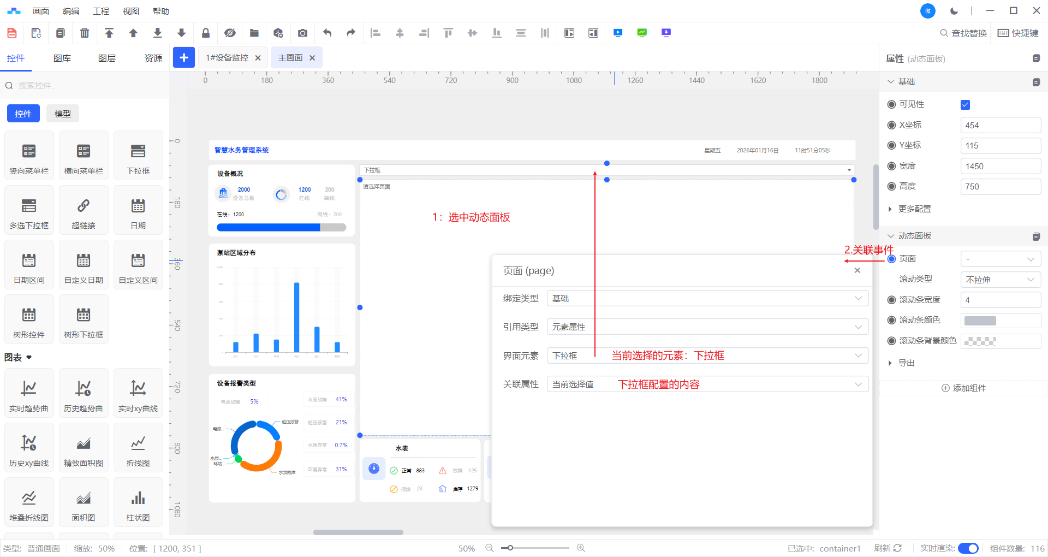1048x557 pixels.
Task: Expand the 更多配置 section
Action: click(914, 209)
